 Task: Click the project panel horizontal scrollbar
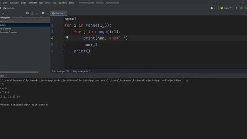pos(19,72)
